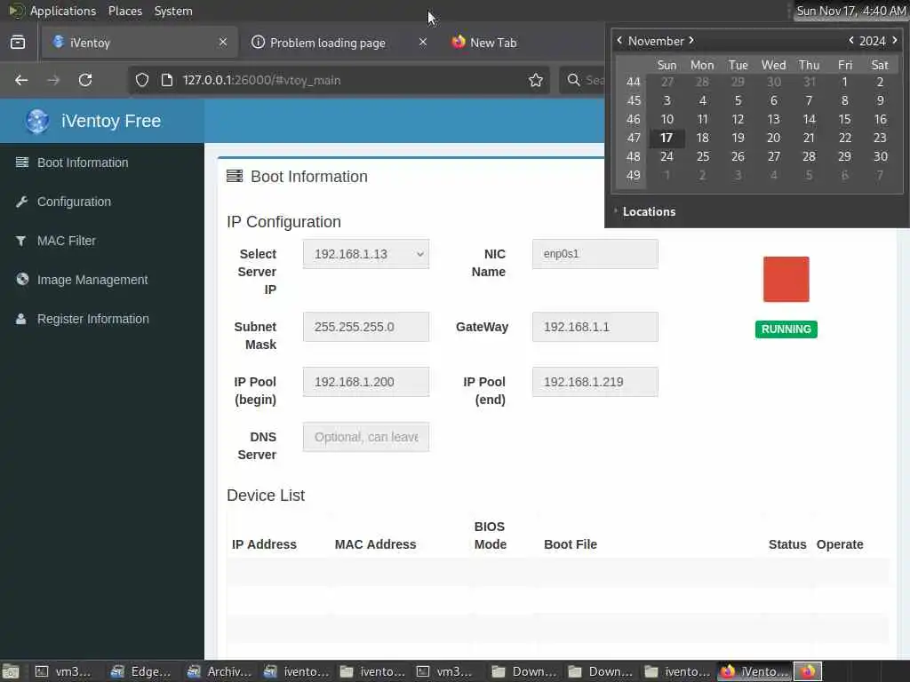The height and width of the screenshot is (682, 910).
Task: Click the browser back arrow
Action: pyautogui.click(x=21, y=80)
